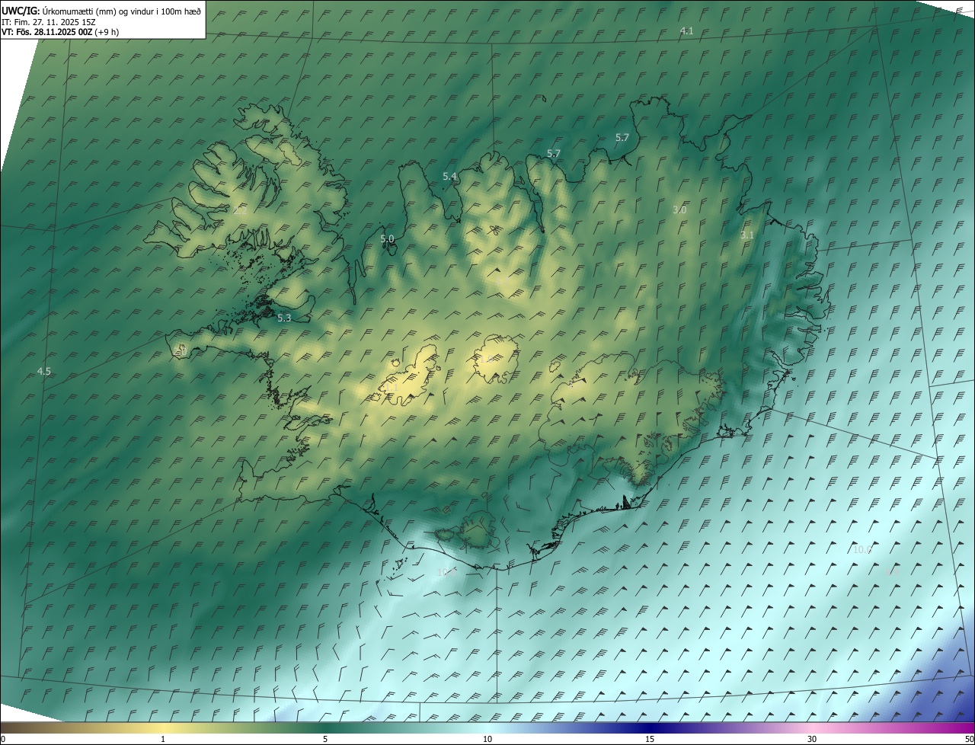Click the colour scale tick label 30
The image size is (975, 745).
(x=812, y=739)
